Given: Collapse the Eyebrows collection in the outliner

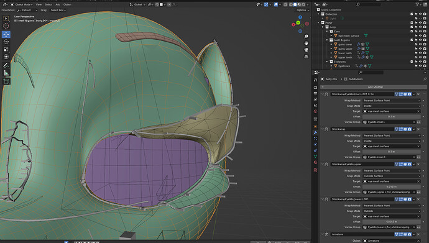Looking at the screenshot, I should [327, 62].
